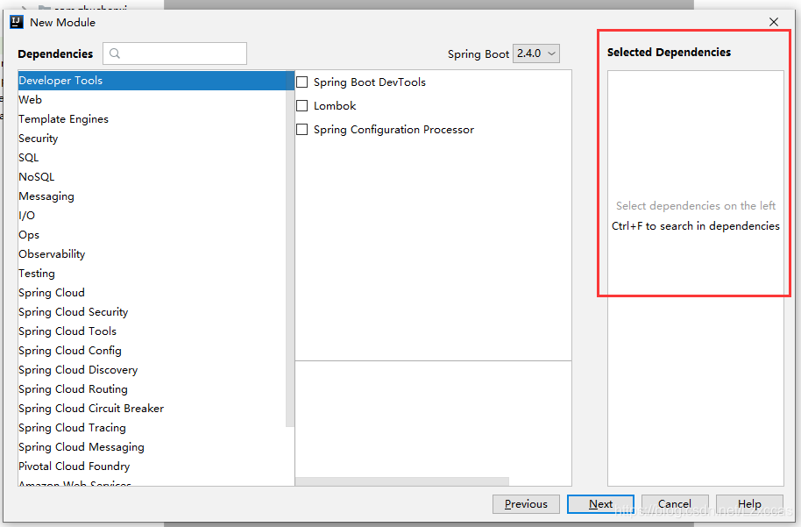
Task: Click the IntelliJ IDEA logo icon in title bar
Action: click(x=17, y=22)
